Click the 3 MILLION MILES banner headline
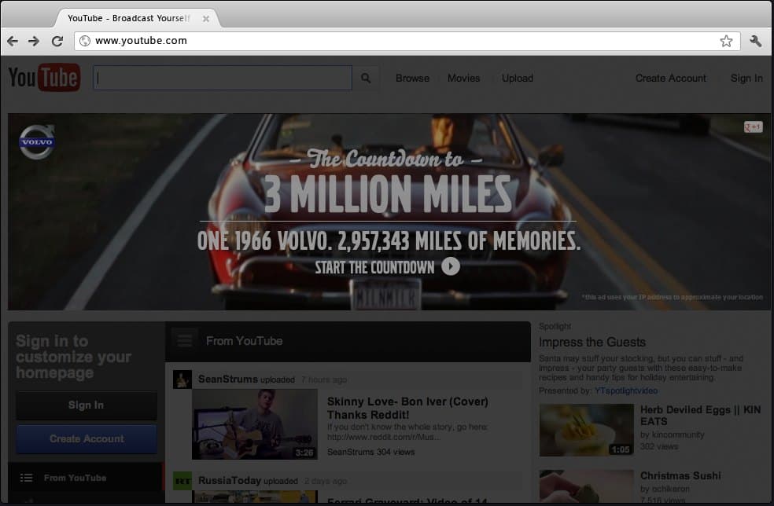This screenshot has width=774, height=506. coord(388,194)
